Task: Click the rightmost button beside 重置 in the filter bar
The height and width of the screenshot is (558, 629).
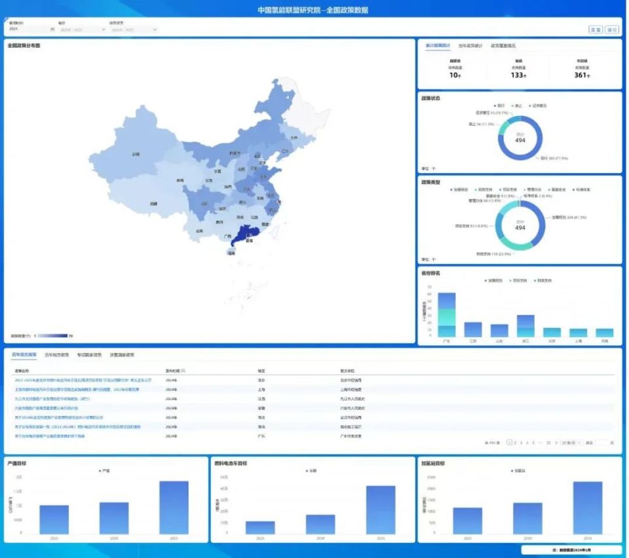Action: (x=612, y=29)
